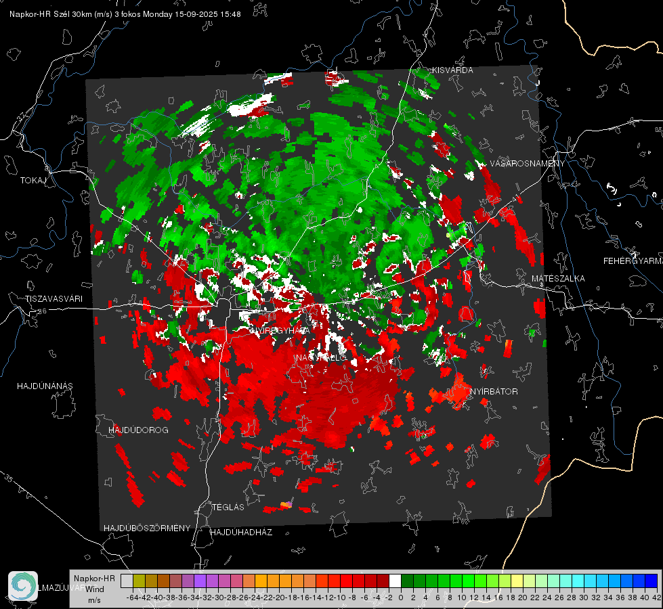Click the legend value 30
This screenshot has width=663, height=609.
584,597
